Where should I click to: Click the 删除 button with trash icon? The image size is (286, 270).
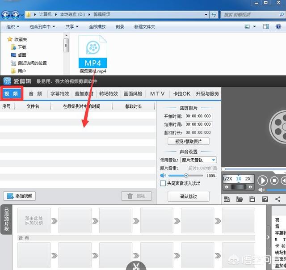point(136,196)
